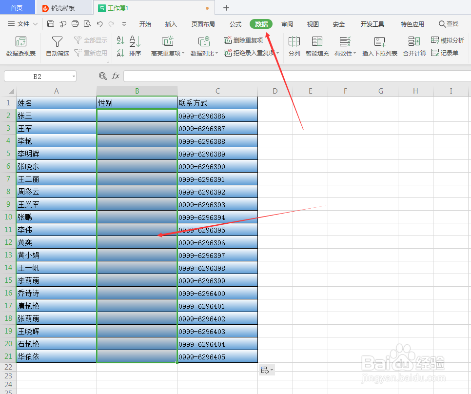Switch to Page Layout (页面布局) tab
This screenshot has width=471, height=394.
coord(203,24)
